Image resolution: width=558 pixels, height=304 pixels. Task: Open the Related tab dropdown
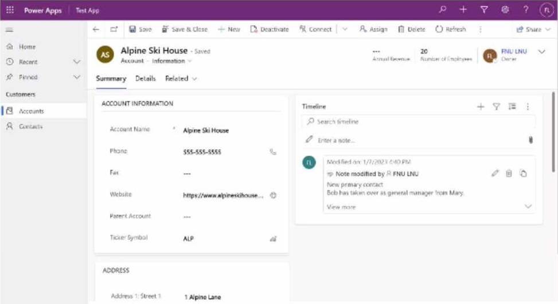[x=181, y=78]
